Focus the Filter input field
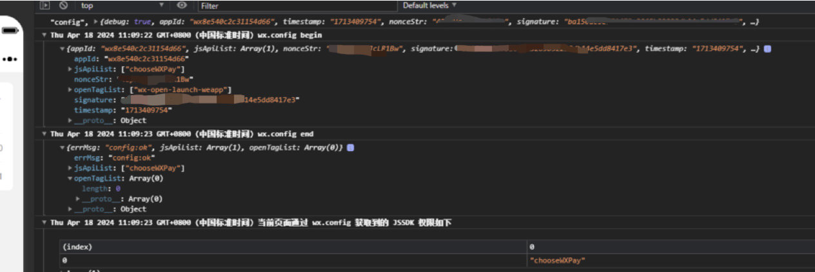Image resolution: width=815 pixels, height=272 pixels. click(x=297, y=5)
